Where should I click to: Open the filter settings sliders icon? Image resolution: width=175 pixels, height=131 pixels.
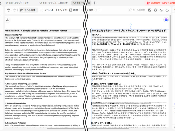click(7, 20)
